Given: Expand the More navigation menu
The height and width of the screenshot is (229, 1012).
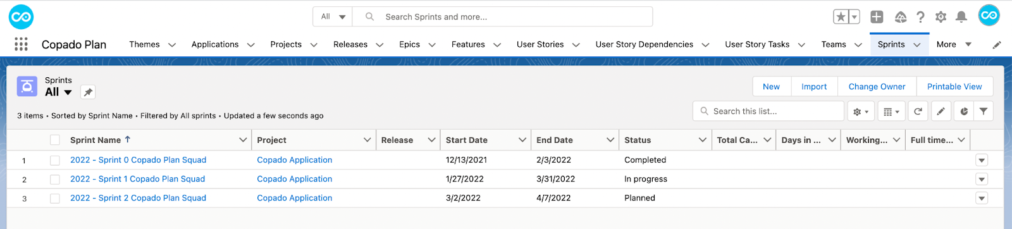Looking at the screenshot, I should (x=954, y=44).
